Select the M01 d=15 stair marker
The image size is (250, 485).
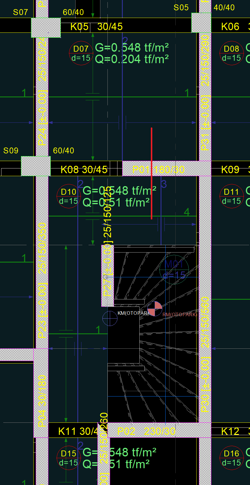[x=174, y=270]
